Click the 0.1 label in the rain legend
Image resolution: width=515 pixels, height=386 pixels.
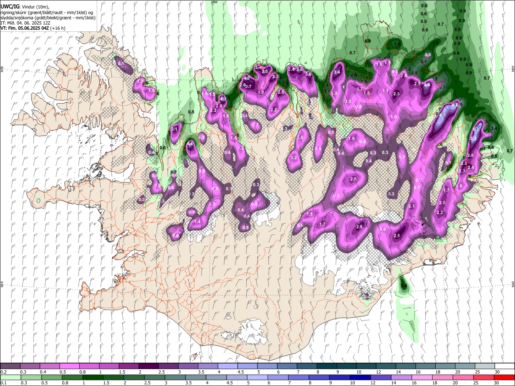(3, 383)
